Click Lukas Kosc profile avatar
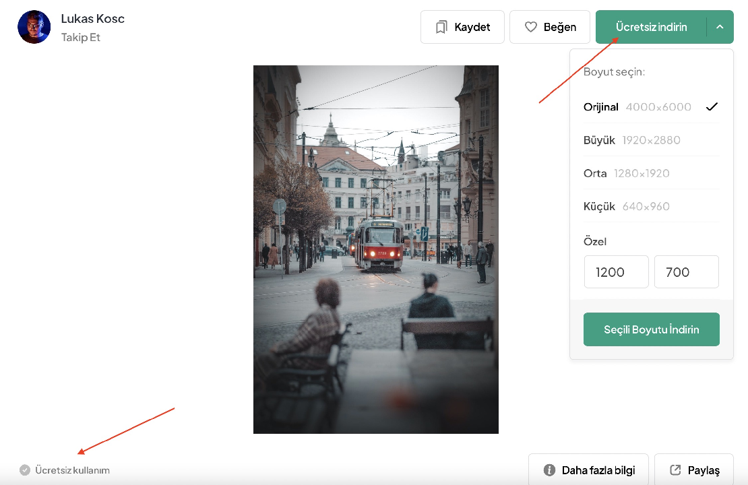This screenshot has height=485, width=748. click(x=34, y=27)
